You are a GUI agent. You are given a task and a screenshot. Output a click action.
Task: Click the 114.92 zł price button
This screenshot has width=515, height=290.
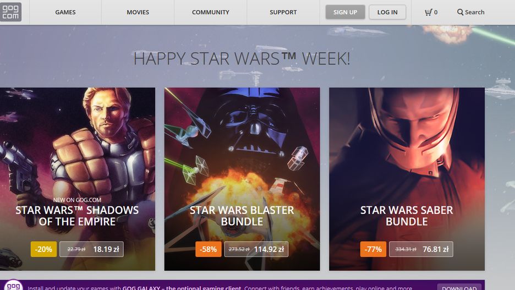(x=256, y=249)
